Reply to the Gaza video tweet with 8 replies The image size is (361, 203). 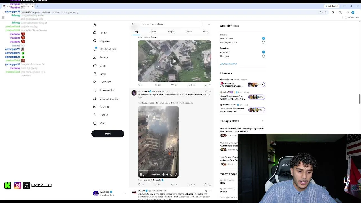(x=140, y=85)
